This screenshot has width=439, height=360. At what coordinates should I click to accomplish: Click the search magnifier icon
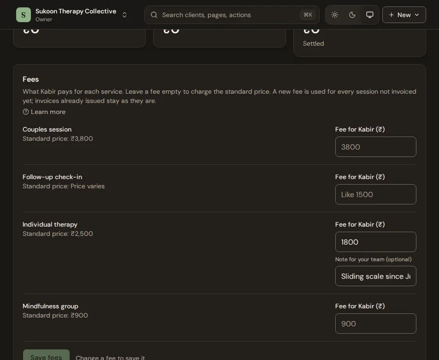click(x=154, y=15)
